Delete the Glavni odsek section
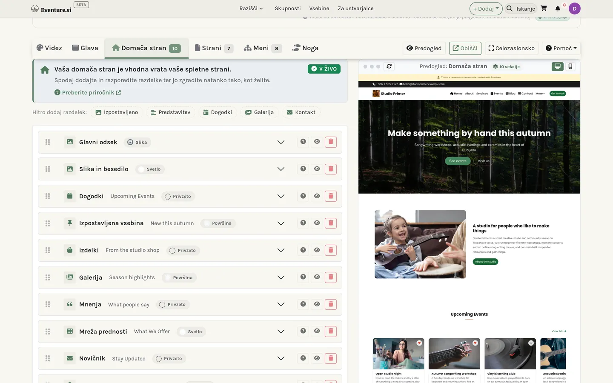This screenshot has width=613, height=383. coord(331,142)
